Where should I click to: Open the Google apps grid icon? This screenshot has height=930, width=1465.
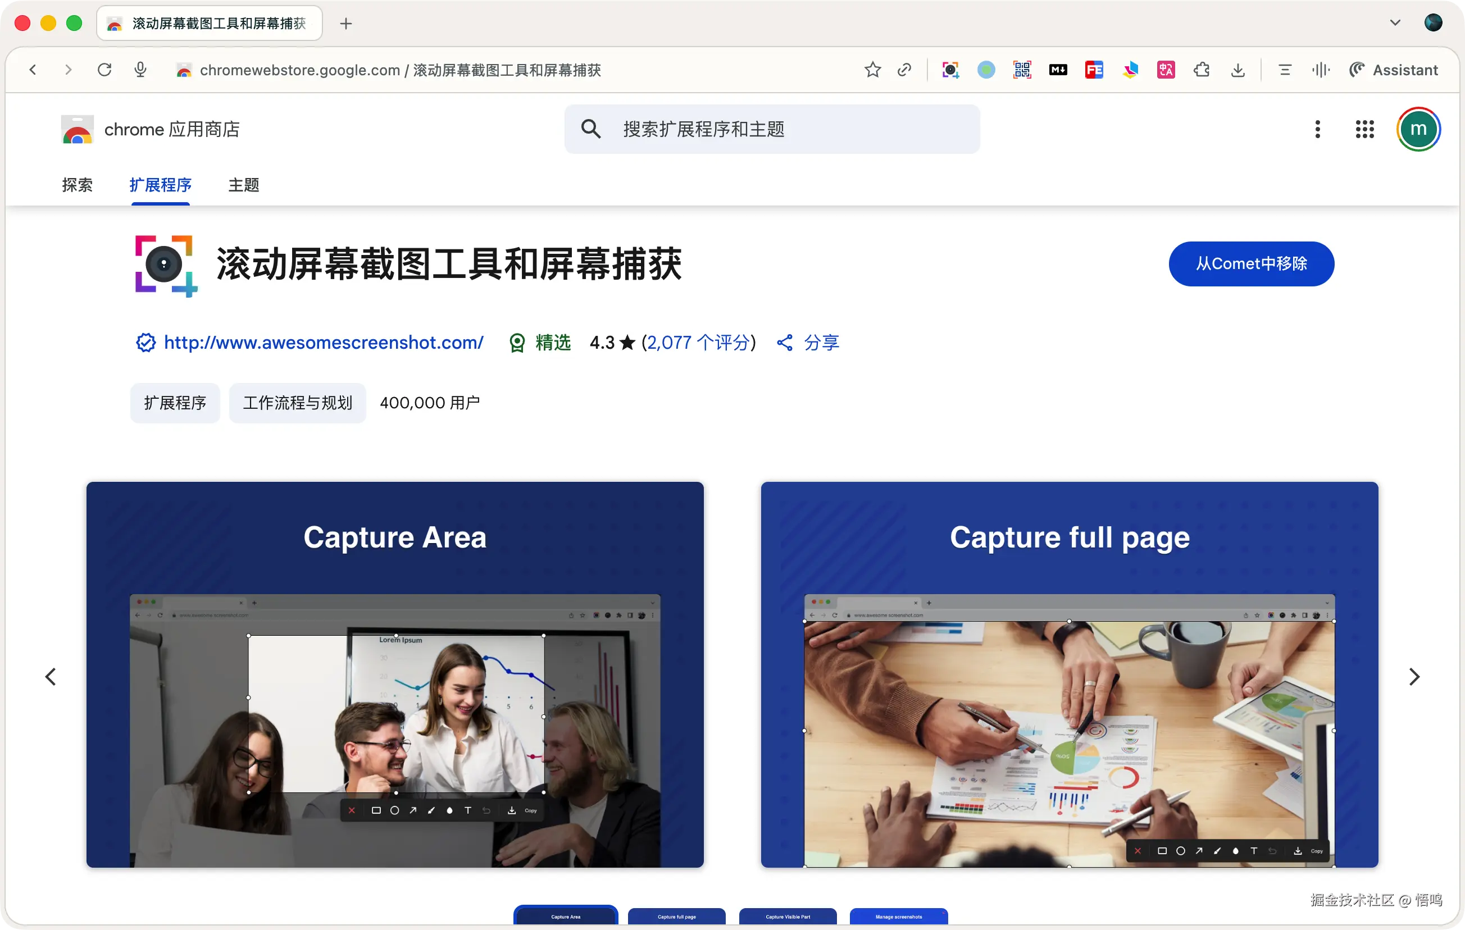pos(1364,129)
